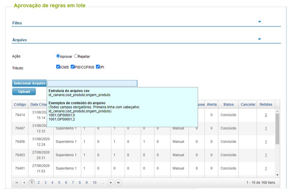Click scrollbar up arrow in table
This screenshot has width=290, height=193.
click(277, 111)
